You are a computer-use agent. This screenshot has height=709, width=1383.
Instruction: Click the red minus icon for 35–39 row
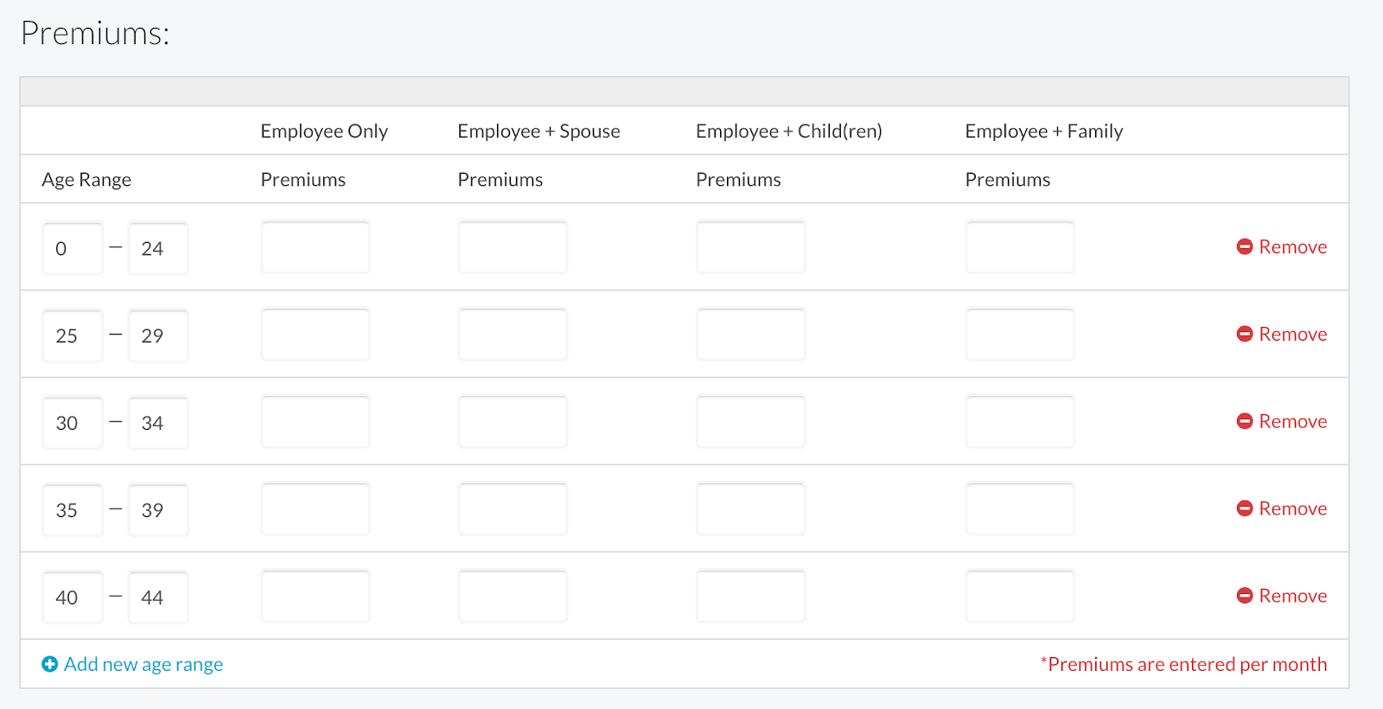[1245, 508]
